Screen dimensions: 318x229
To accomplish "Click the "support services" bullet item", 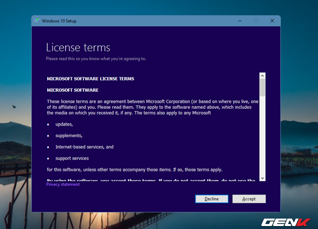I will (x=72, y=158).
